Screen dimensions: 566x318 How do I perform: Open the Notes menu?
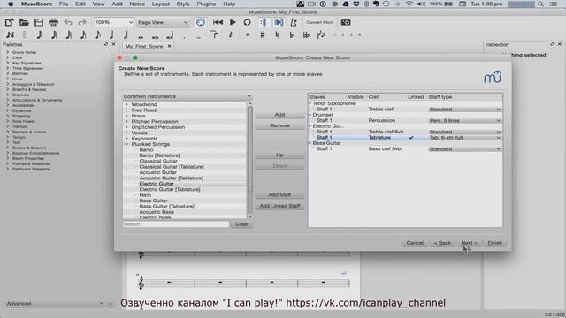[137, 4]
